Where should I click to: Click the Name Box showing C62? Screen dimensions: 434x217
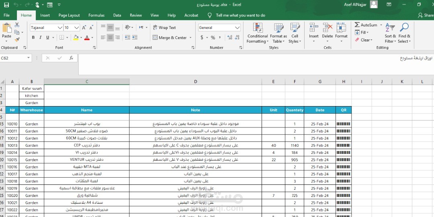click(x=13, y=58)
